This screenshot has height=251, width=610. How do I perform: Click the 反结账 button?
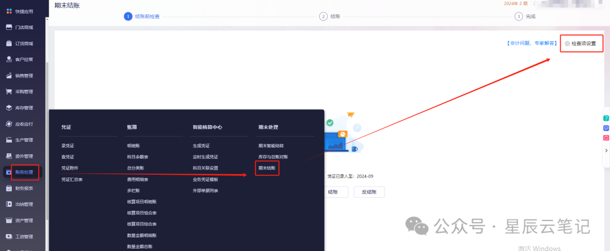pos(369,192)
